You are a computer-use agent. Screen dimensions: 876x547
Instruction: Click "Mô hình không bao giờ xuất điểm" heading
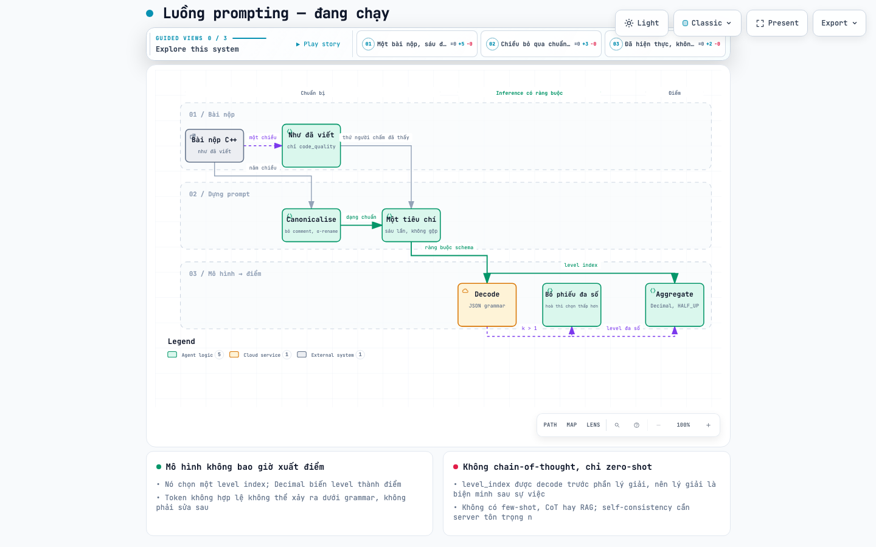245,467
